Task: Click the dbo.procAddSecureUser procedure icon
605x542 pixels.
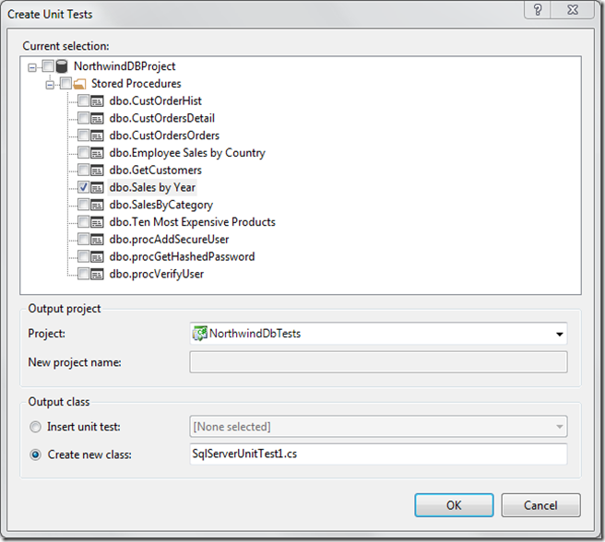Action: (97, 240)
